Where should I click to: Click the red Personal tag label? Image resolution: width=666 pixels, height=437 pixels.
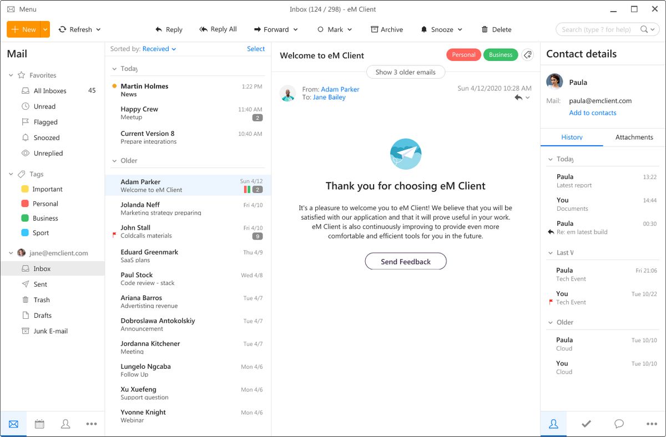463,54
